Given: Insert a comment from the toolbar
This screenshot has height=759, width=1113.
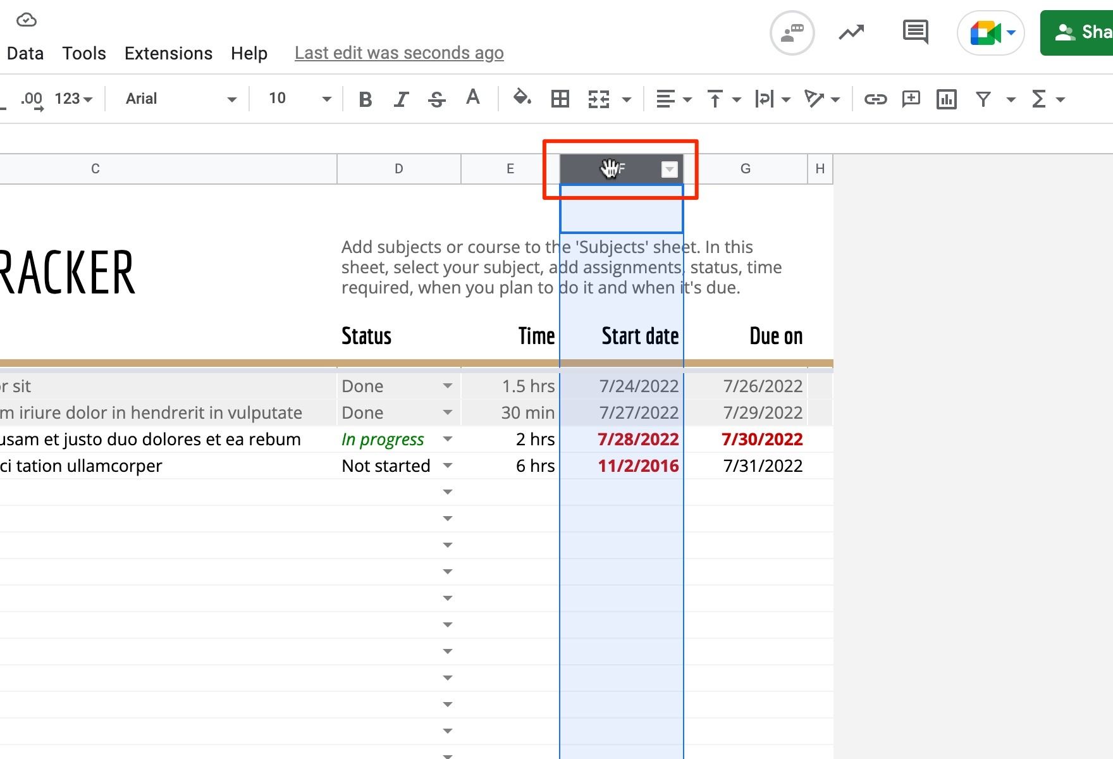Looking at the screenshot, I should point(911,99).
